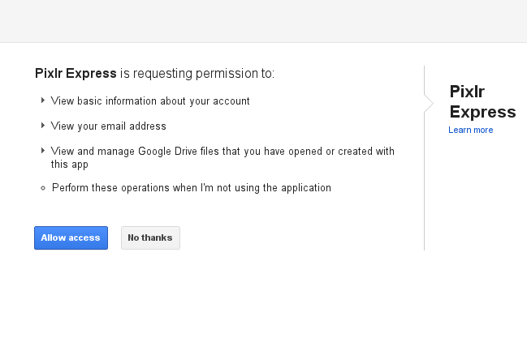Click the words 'this app' on the wrapped line
527x351 pixels.
69,164
